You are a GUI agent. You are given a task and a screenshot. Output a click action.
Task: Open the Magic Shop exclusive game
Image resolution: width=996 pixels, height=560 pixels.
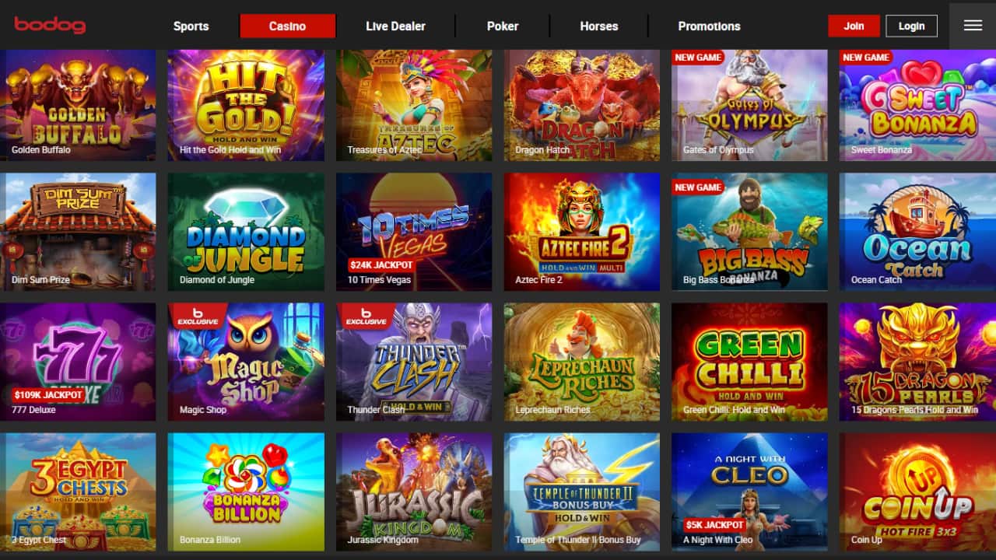tap(246, 362)
